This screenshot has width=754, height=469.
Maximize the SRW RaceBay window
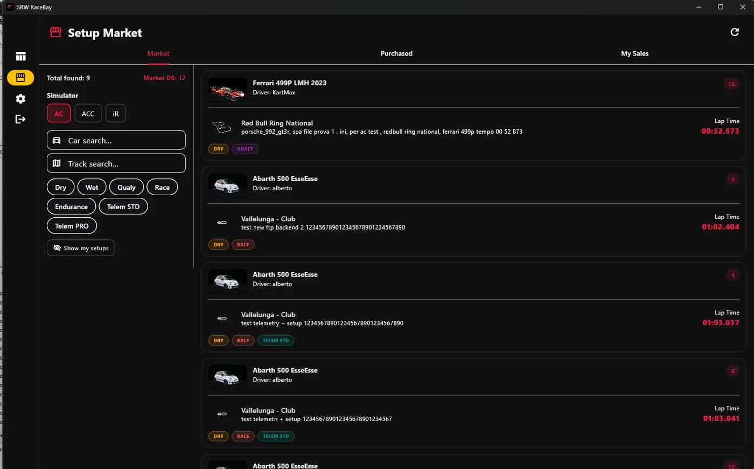tap(721, 7)
